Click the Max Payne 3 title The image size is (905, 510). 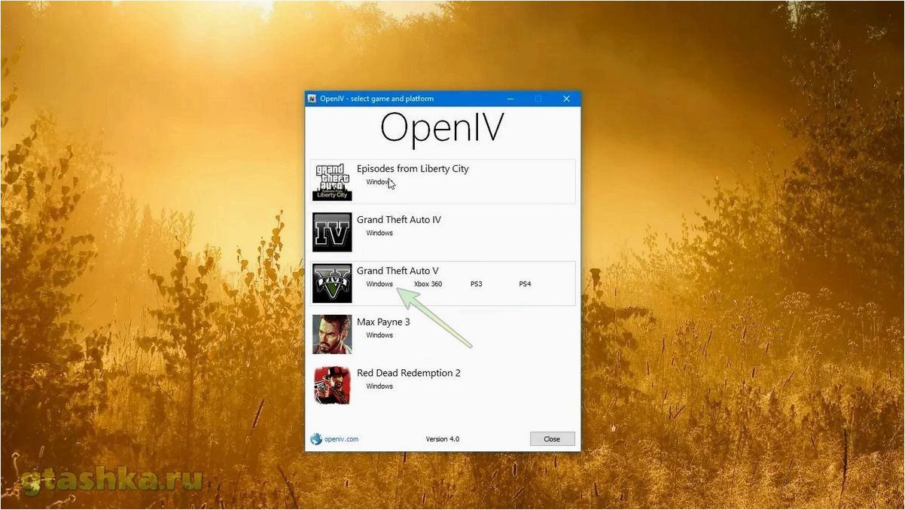tap(383, 322)
